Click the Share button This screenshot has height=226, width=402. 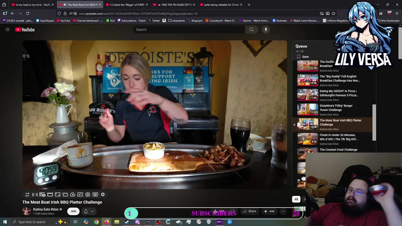[249, 211]
